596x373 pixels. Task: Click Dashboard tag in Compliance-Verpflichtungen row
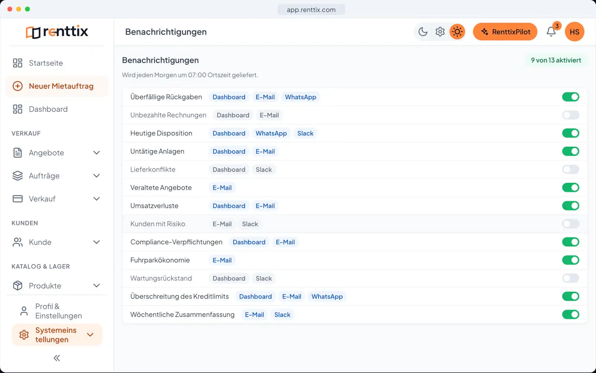[x=249, y=242]
